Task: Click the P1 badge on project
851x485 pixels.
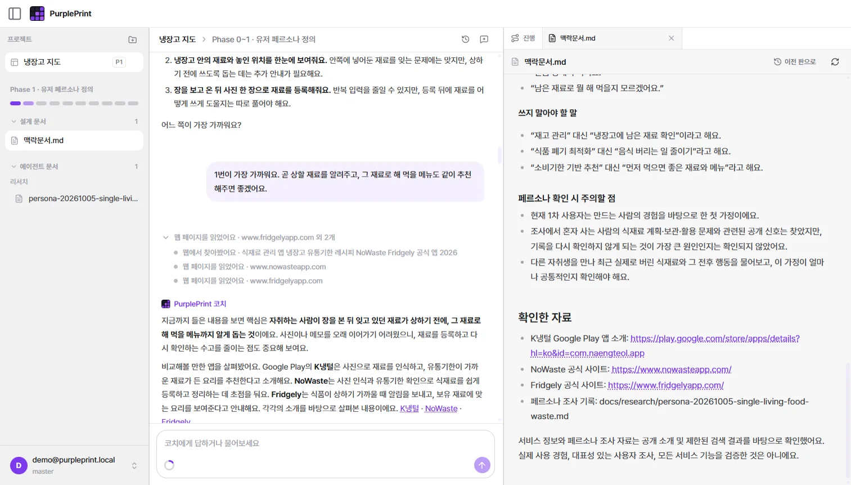Action: tap(119, 62)
